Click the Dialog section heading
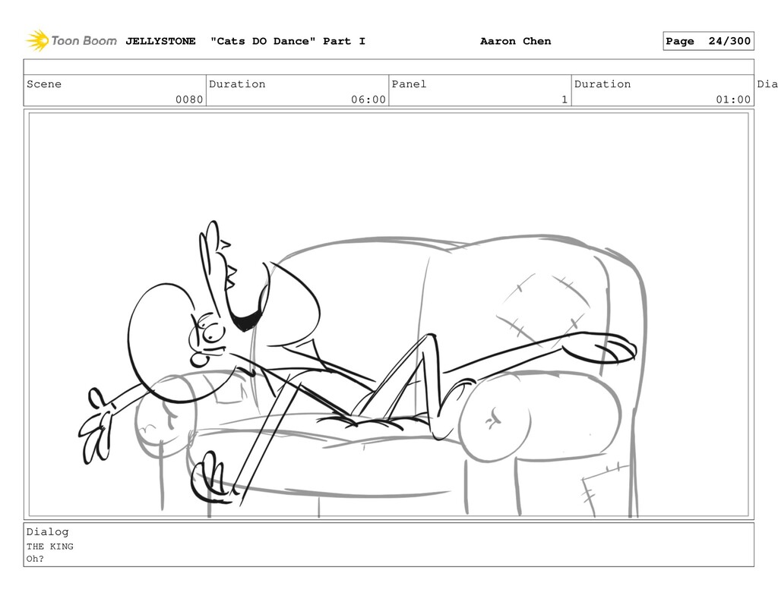The image size is (778, 602). [48, 531]
